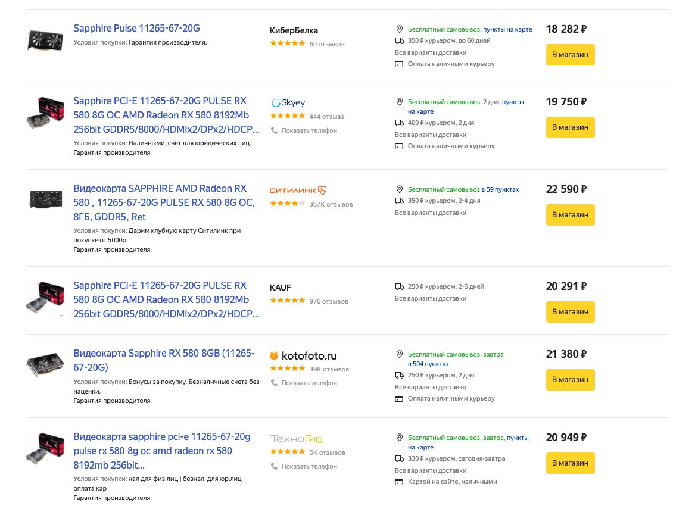Open Все варианты доставки in ТехноГид offer
The image size is (673, 512).
pos(431,470)
